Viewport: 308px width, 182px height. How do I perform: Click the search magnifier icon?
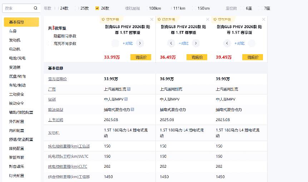[x=35, y=8]
